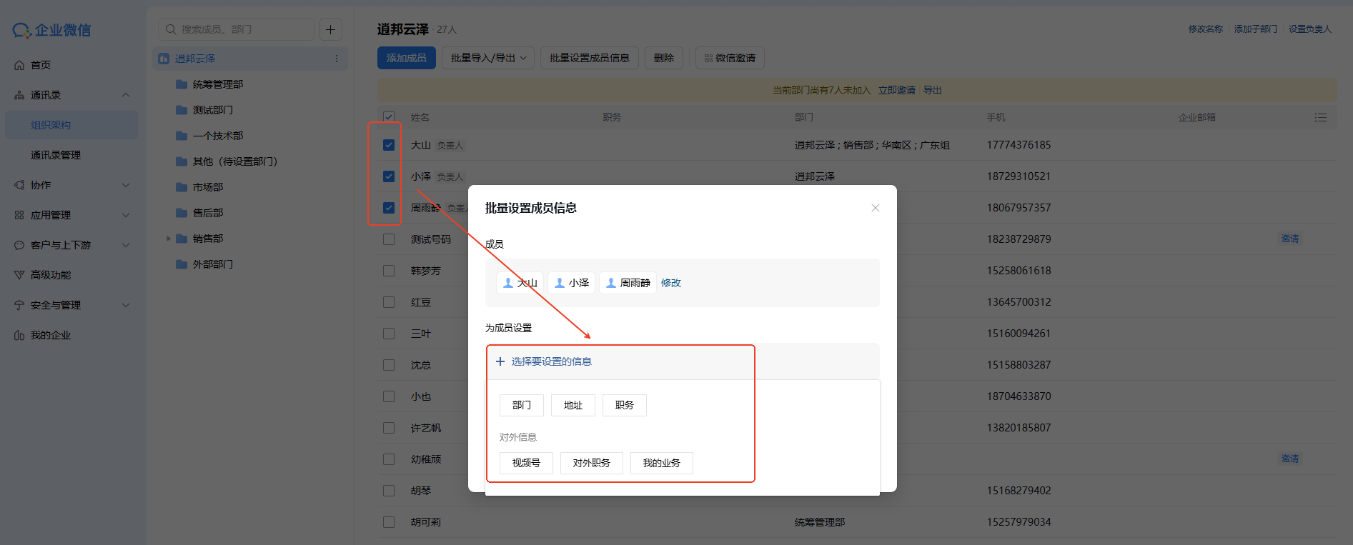Close the 批量设置成员信息 dialog
Screen dimensions: 1353x545
click(x=875, y=208)
